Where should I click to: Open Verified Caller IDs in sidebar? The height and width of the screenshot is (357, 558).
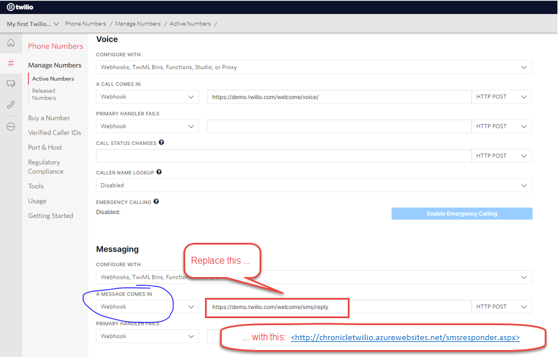pyautogui.click(x=55, y=133)
